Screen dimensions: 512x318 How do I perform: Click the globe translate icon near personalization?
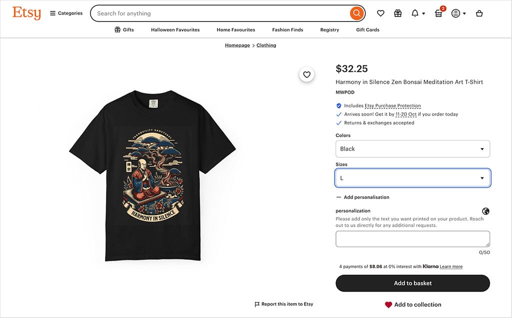[x=486, y=211]
